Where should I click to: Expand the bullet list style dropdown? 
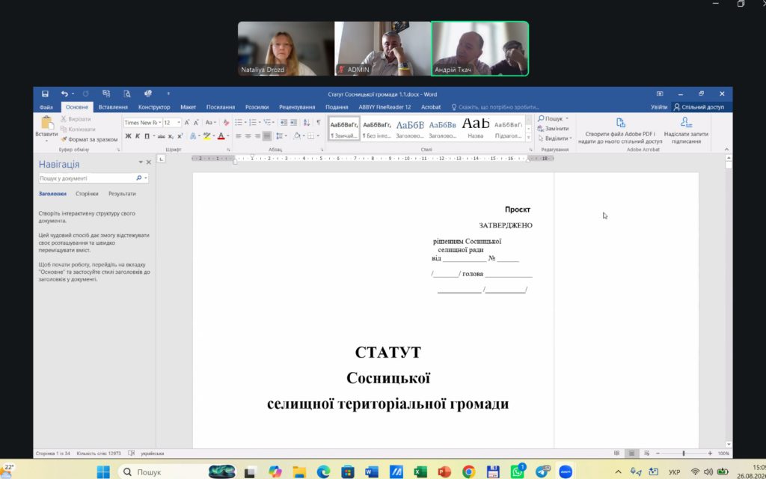(x=245, y=123)
